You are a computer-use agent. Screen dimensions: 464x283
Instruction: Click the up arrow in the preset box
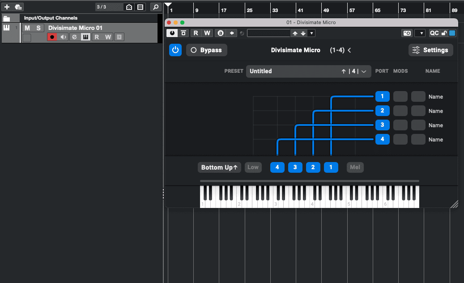(x=344, y=71)
